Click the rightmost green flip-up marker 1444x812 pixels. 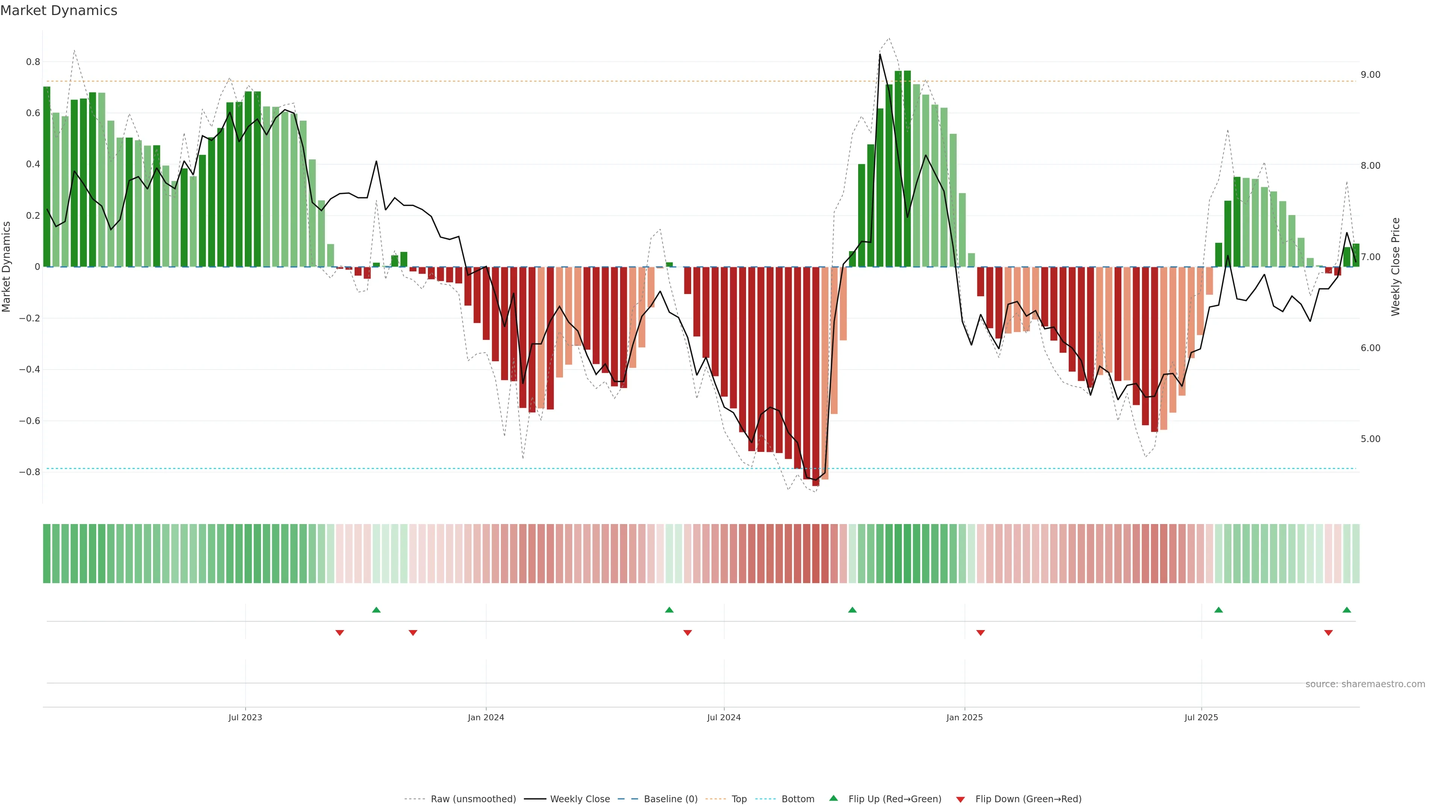(1347, 610)
